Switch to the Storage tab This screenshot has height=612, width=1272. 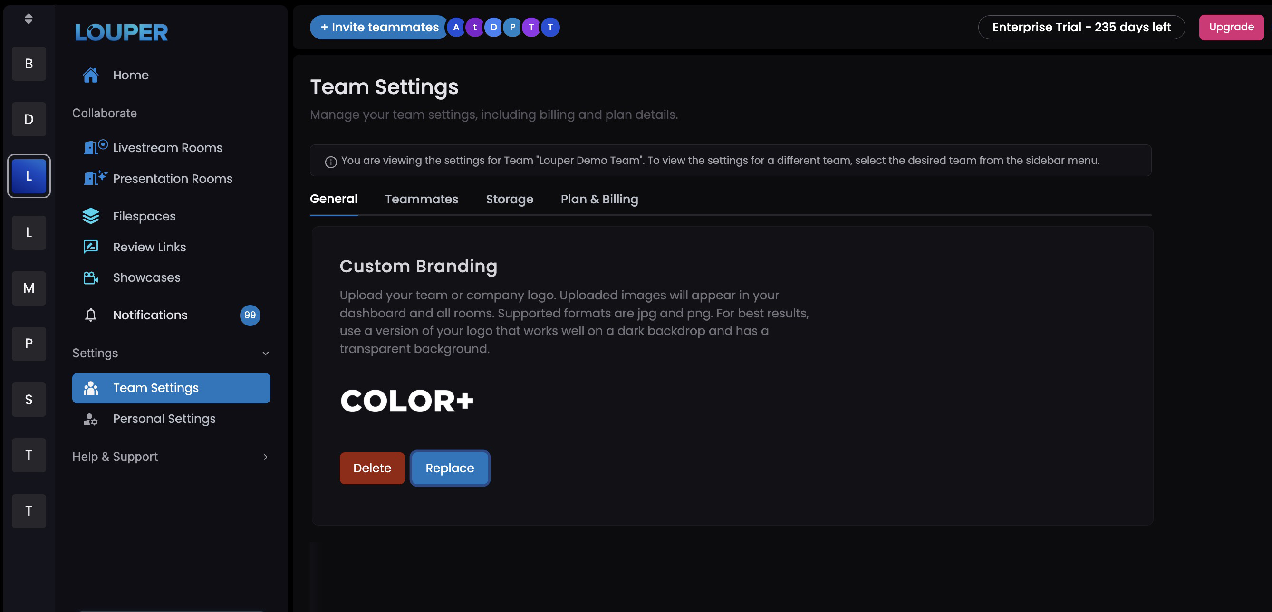click(510, 199)
